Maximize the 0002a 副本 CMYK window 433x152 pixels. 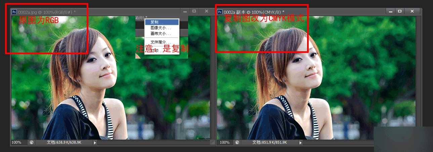coord(400,11)
